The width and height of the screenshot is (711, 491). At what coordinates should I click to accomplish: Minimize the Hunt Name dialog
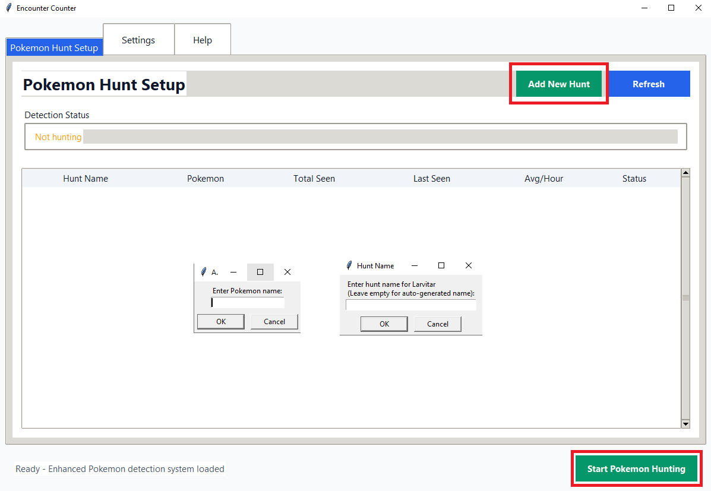coord(415,265)
